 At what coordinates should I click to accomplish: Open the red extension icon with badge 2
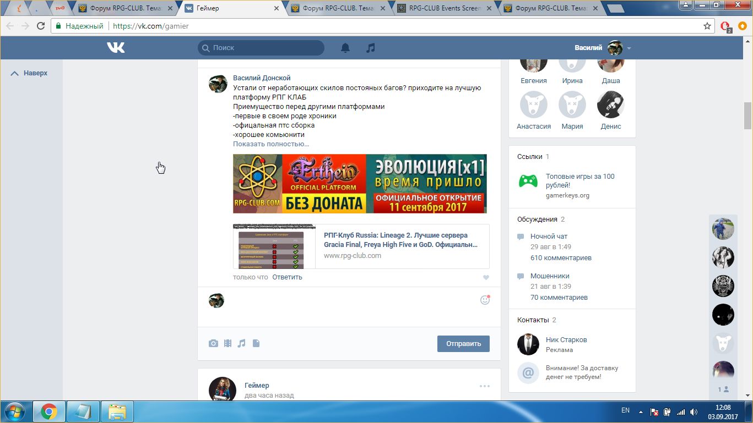pyautogui.click(x=725, y=26)
